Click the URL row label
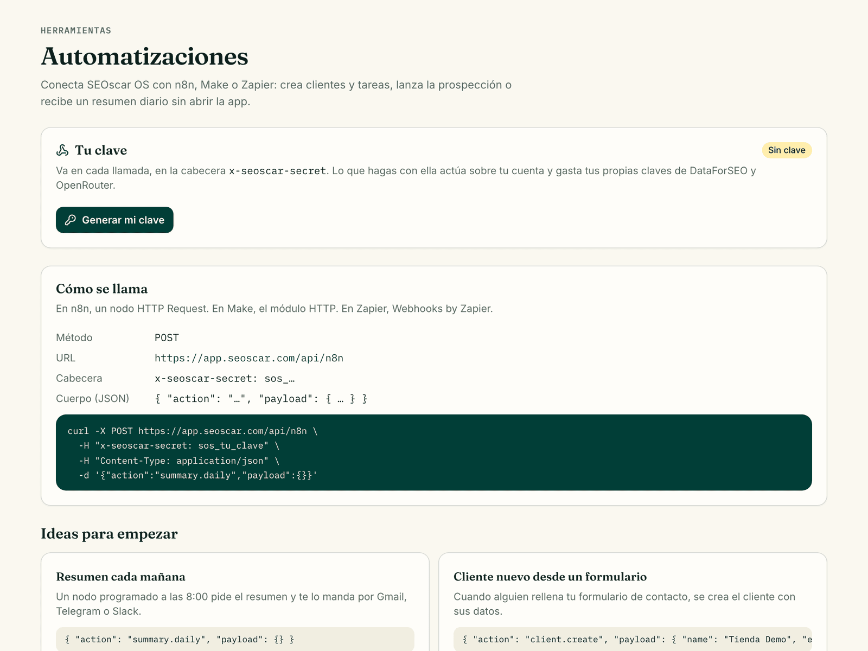This screenshot has width=868, height=651. (x=66, y=358)
